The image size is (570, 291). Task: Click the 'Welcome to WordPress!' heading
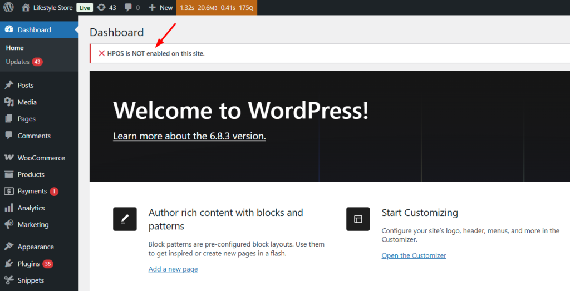241,111
